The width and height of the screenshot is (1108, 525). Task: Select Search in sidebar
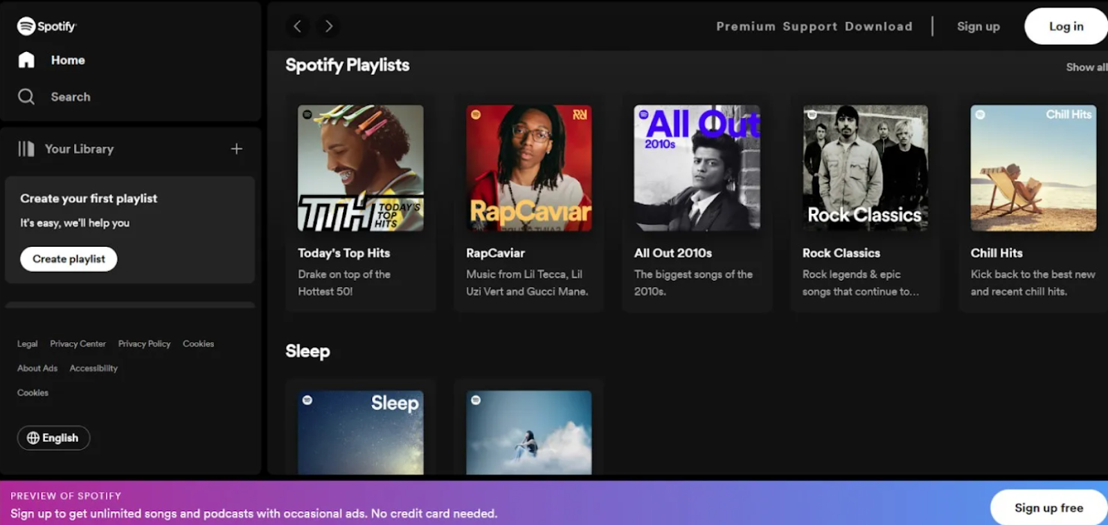coord(71,97)
